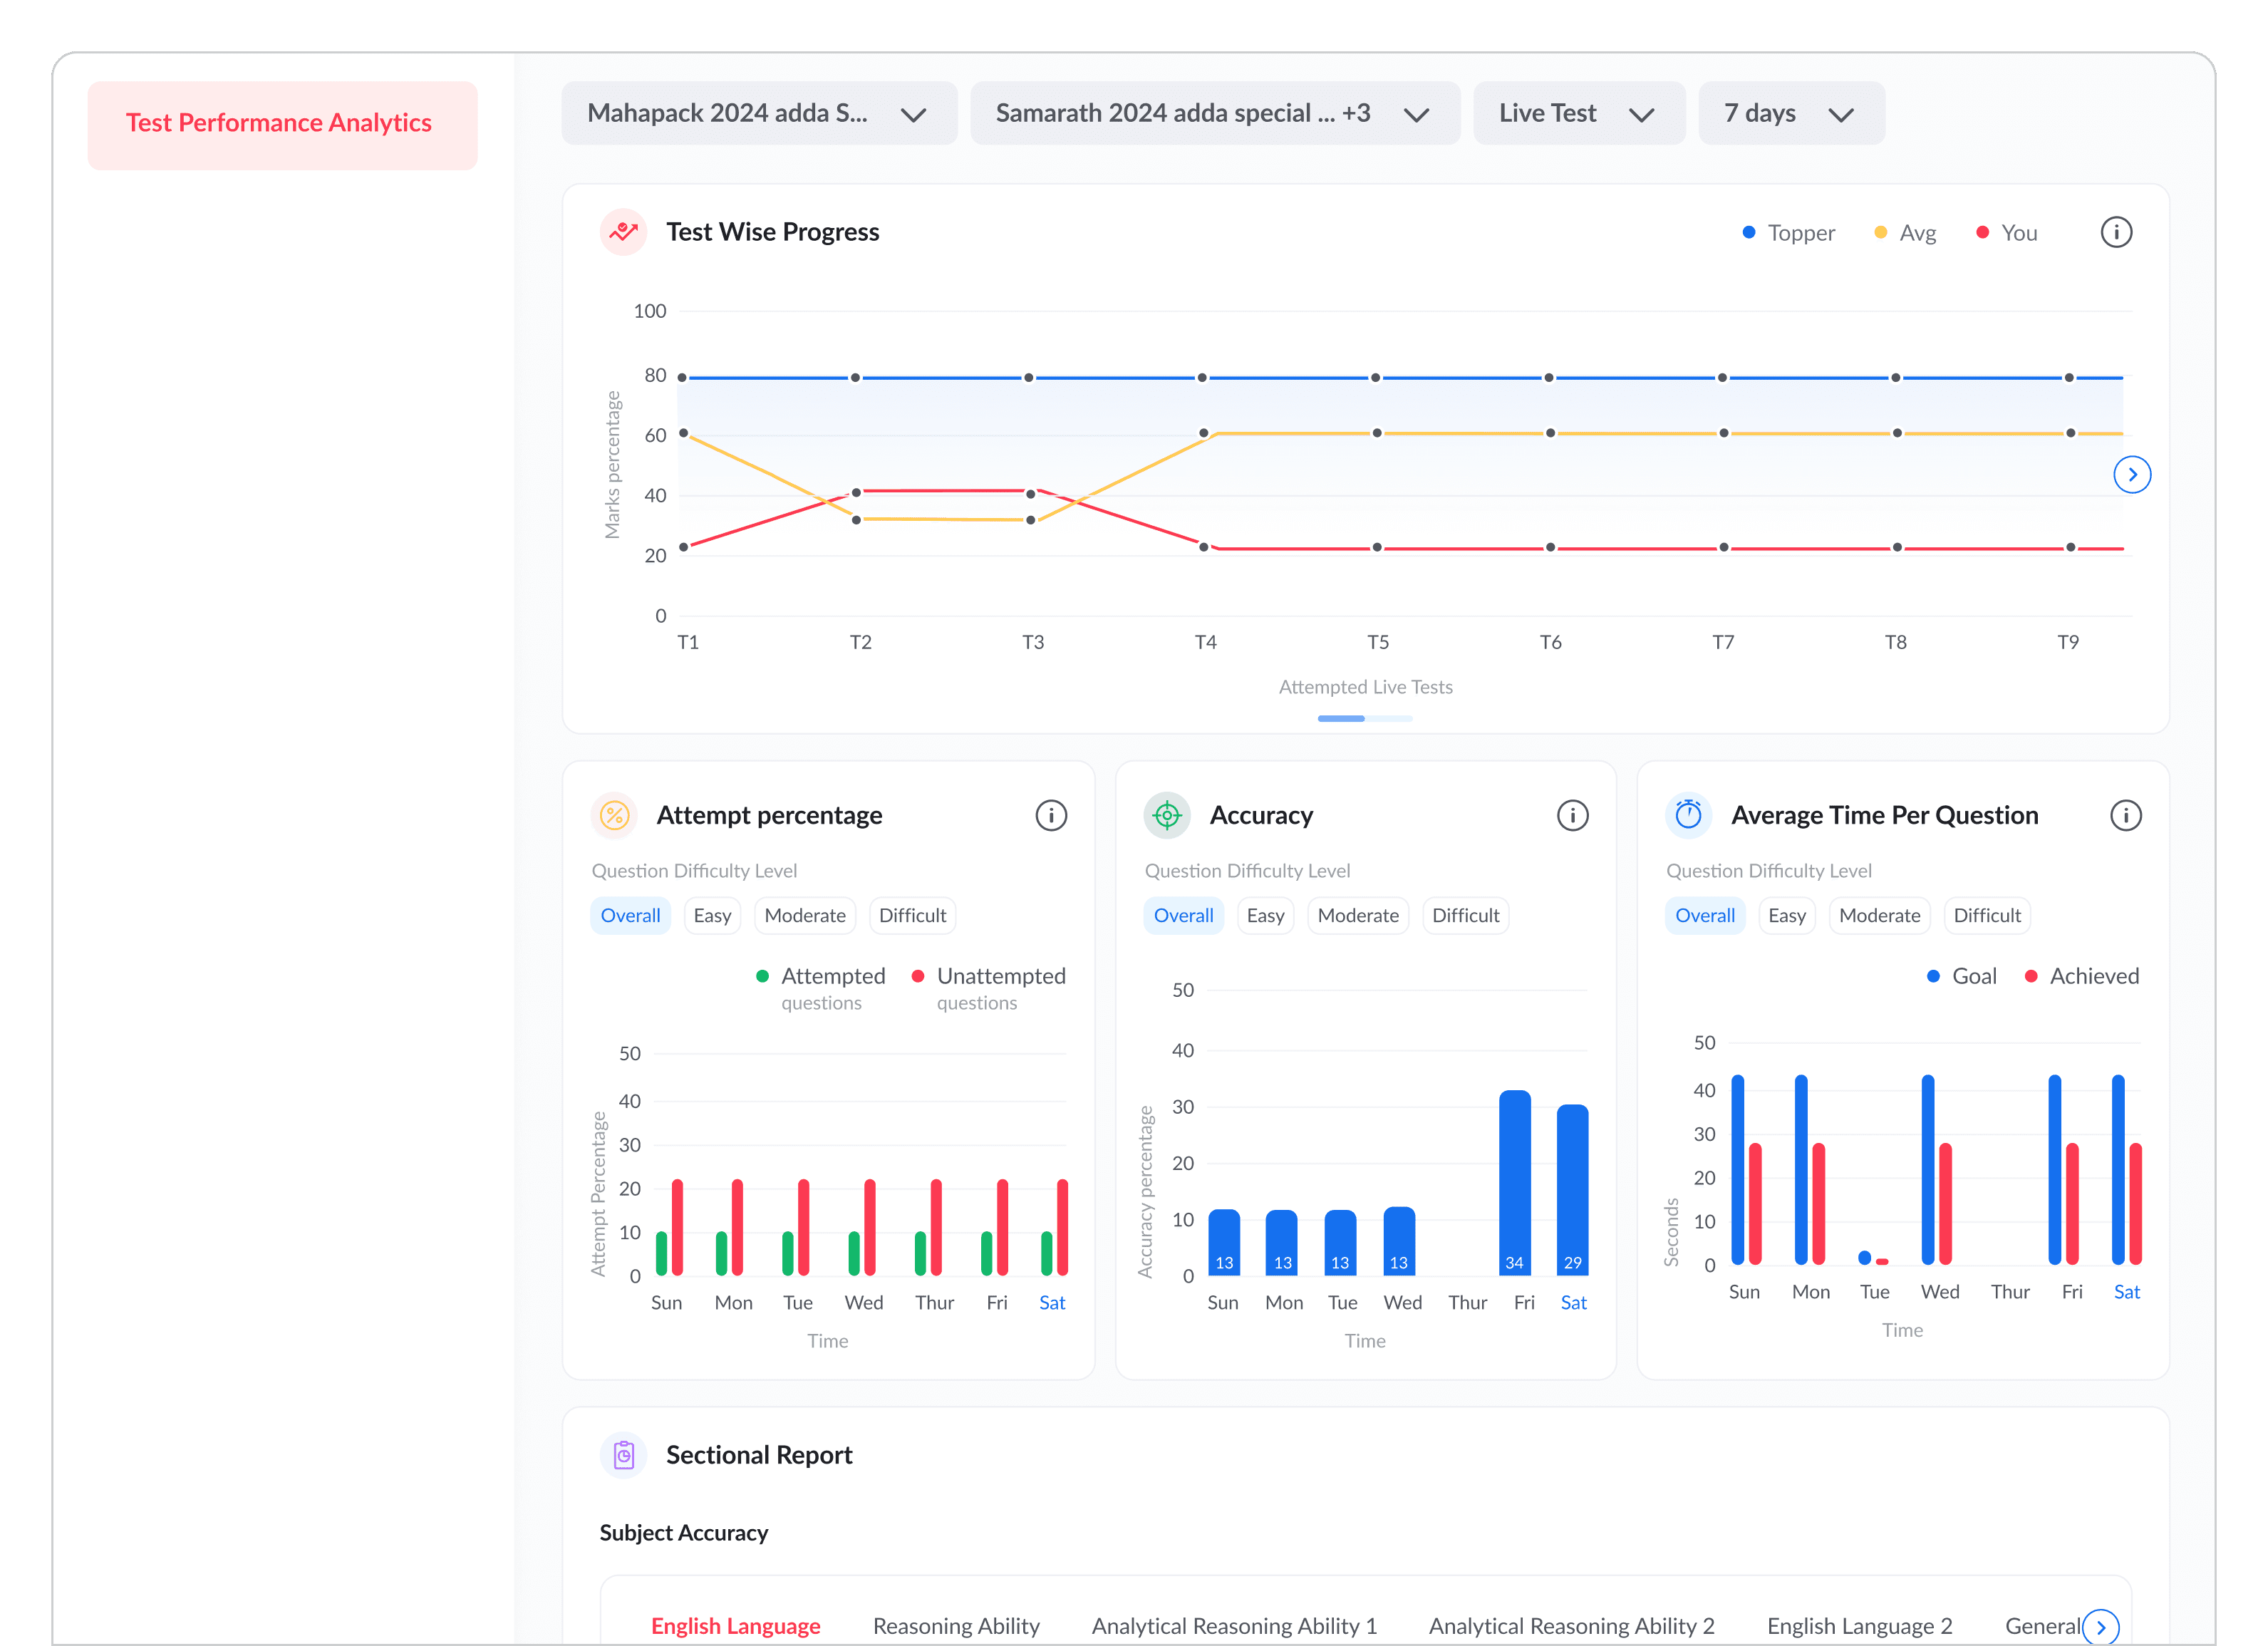The height and width of the screenshot is (1646, 2268).
Task: Click the Attempt percentage info icon
Action: click(x=1050, y=815)
